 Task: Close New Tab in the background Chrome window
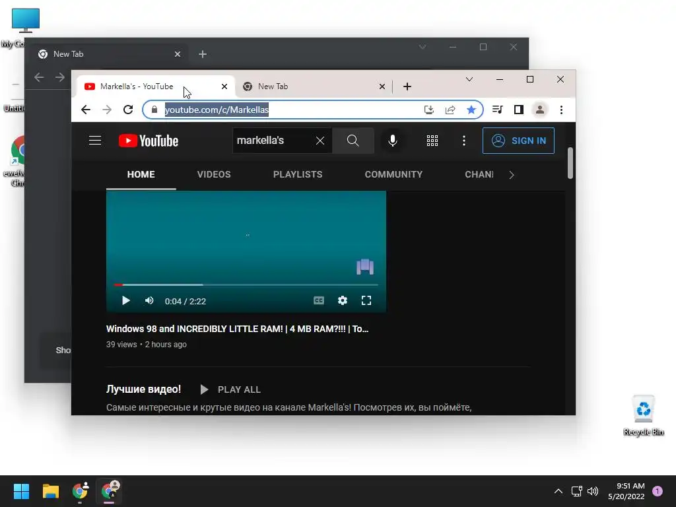[x=177, y=54]
